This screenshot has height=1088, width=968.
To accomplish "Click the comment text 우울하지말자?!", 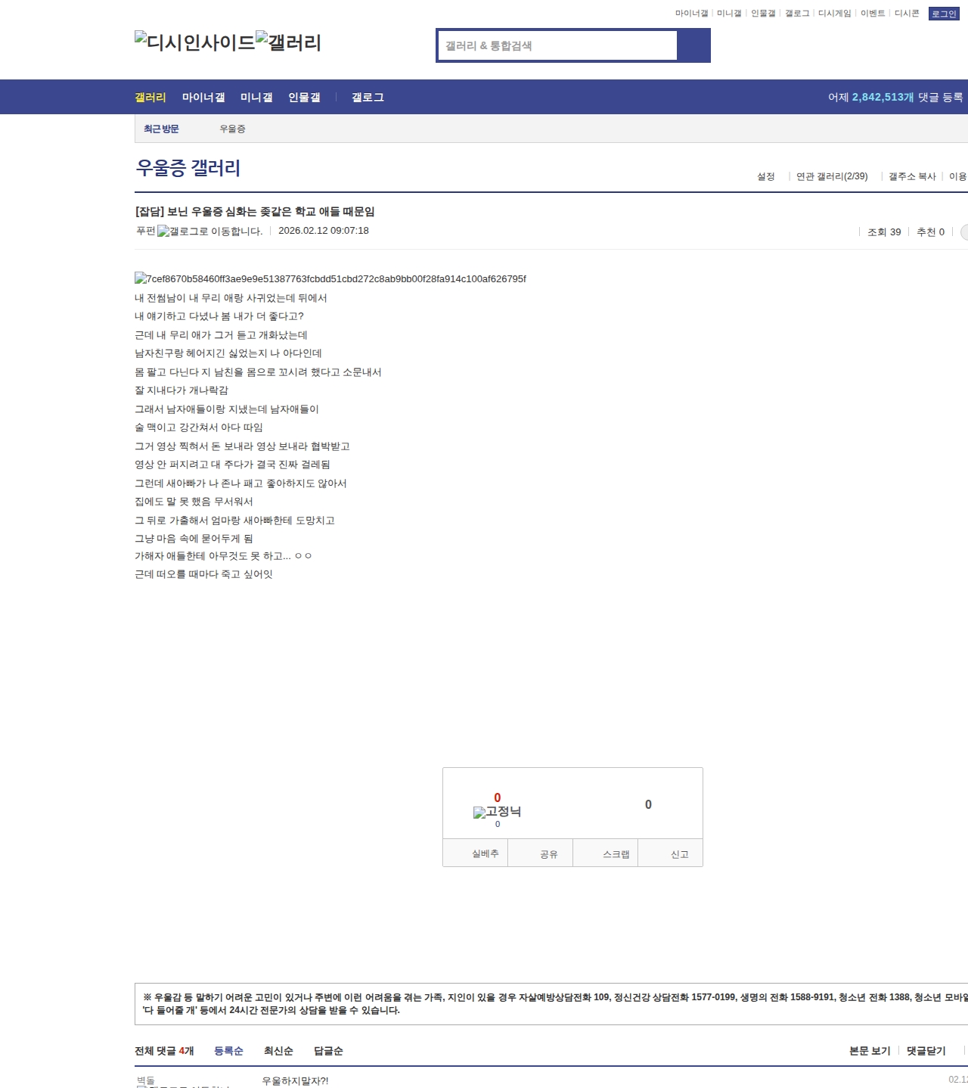I will coord(295,1081).
